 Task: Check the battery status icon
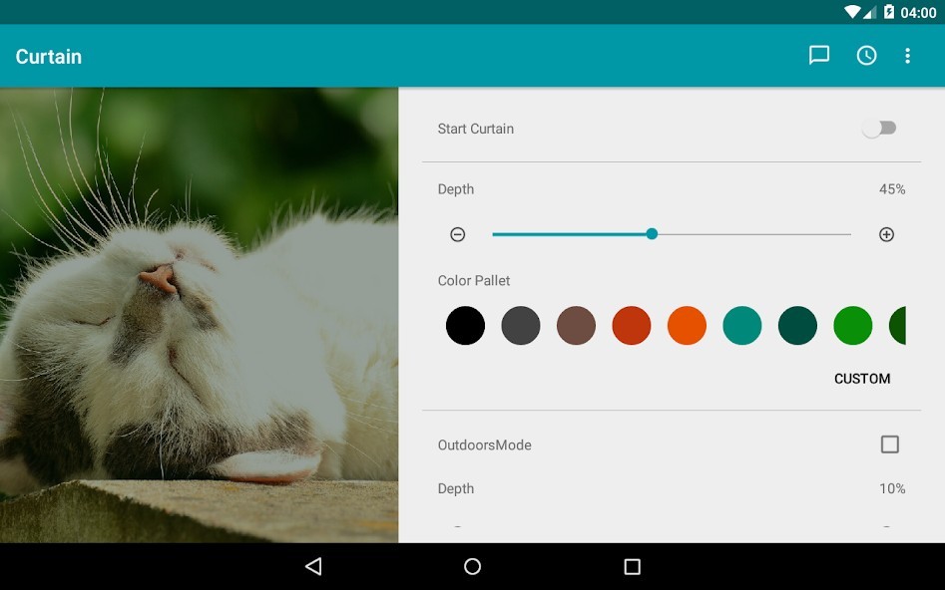889,11
